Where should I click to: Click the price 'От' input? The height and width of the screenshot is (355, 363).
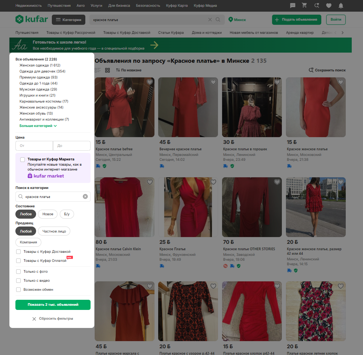pos(34,145)
